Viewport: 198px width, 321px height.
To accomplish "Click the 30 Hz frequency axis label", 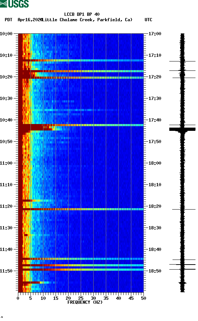I will (x=93, y=298).
